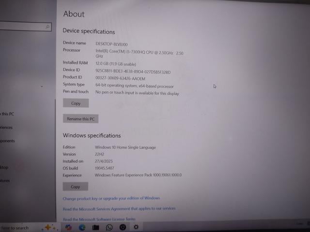This screenshot has height=232, width=310.
Task: Open File Explorer from the taskbar
Action: pyautogui.click(x=95, y=228)
